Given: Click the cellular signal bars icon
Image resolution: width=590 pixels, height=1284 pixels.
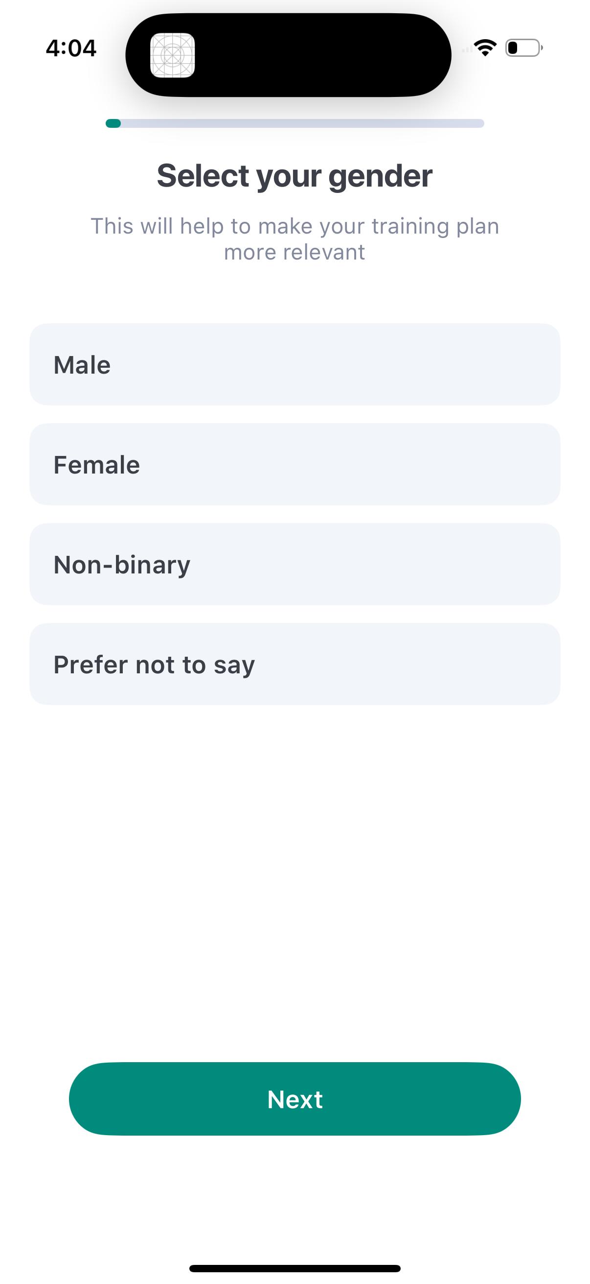Looking at the screenshot, I should coord(467,49).
